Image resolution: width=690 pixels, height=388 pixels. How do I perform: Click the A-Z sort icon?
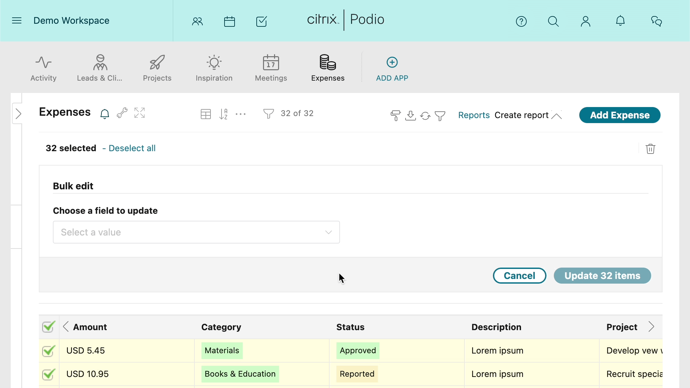[224, 114]
